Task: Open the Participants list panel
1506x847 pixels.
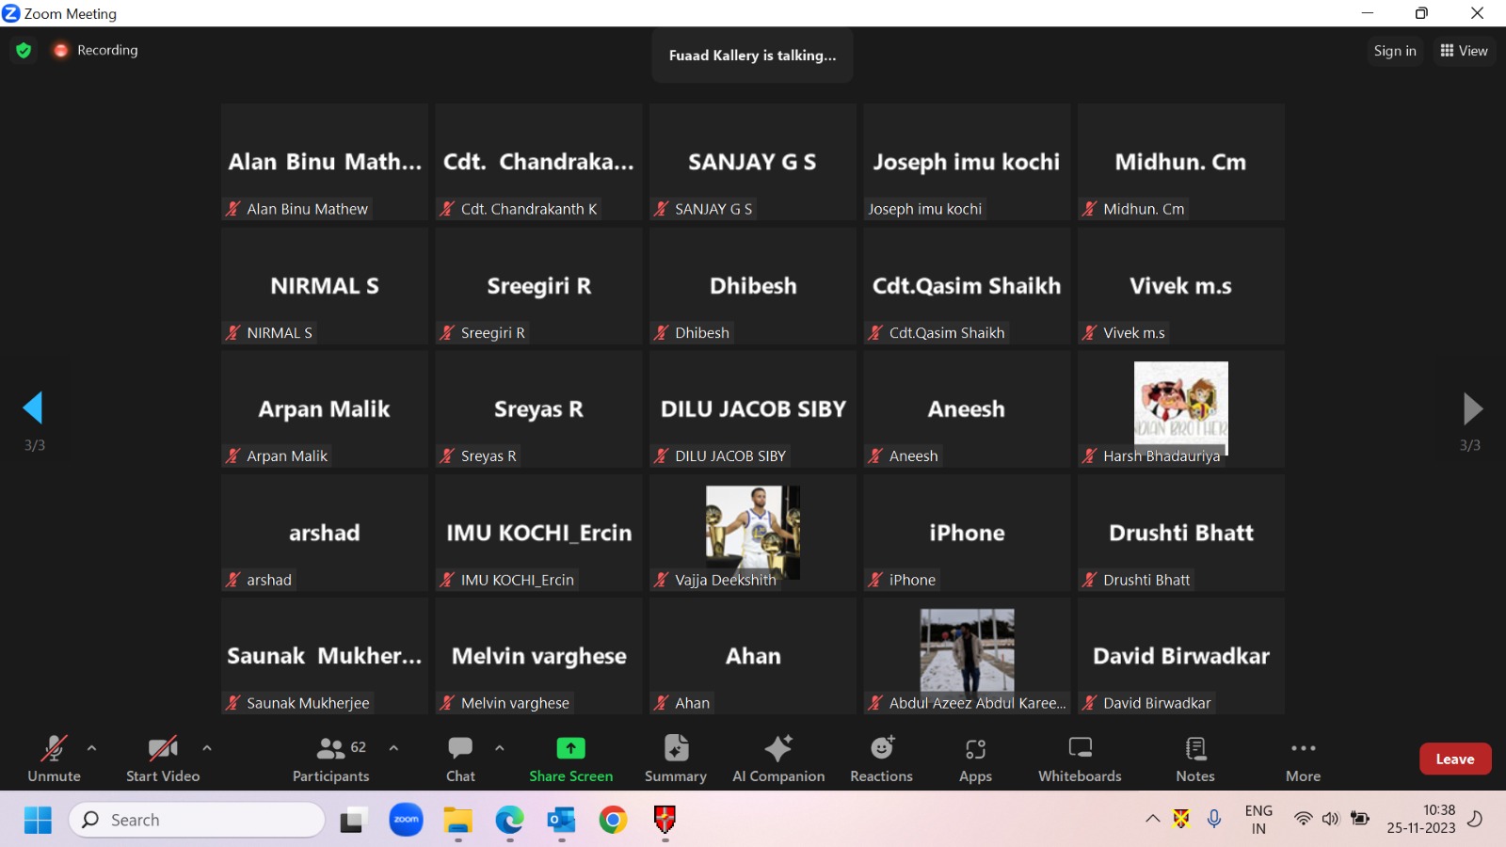Action: tap(330, 759)
